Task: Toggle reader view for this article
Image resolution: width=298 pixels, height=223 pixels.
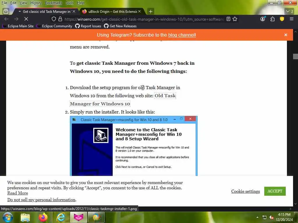Action: point(228,19)
